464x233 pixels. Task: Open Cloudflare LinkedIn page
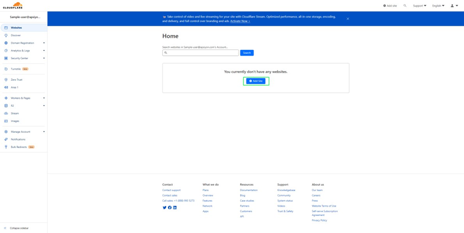coord(175,208)
